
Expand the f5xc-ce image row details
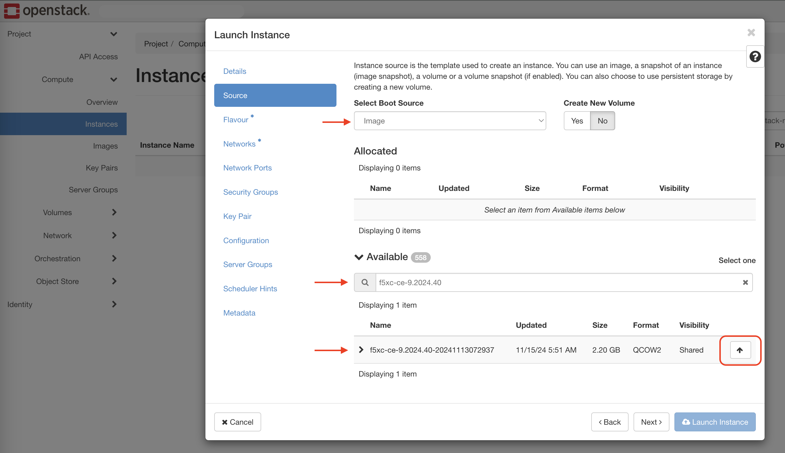point(361,350)
